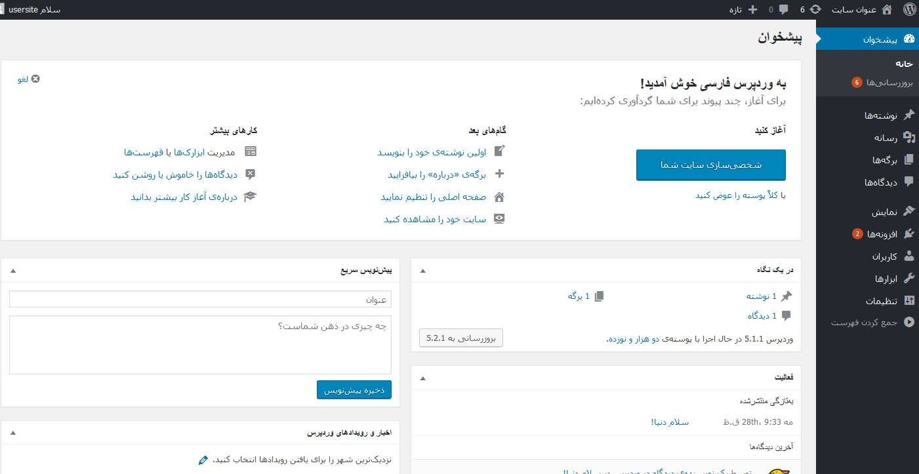The height and width of the screenshot is (474, 919).
Task: Click the comments toggle icon for دیدگاه‌ها را خاموش
Action: (x=250, y=174)
